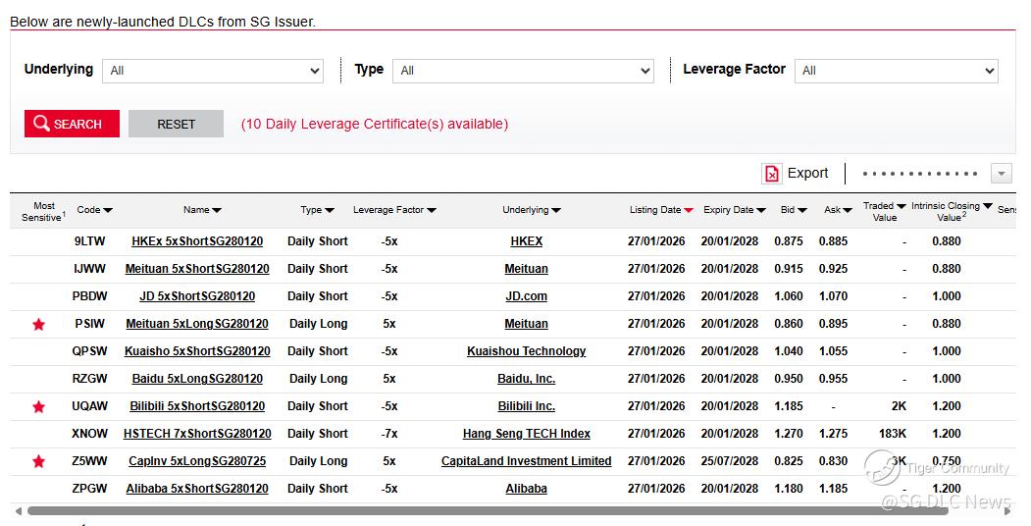Open HKEx 5xShortSG280120 certificate link
Screen dimensions: 1031x526
[197, 241]
